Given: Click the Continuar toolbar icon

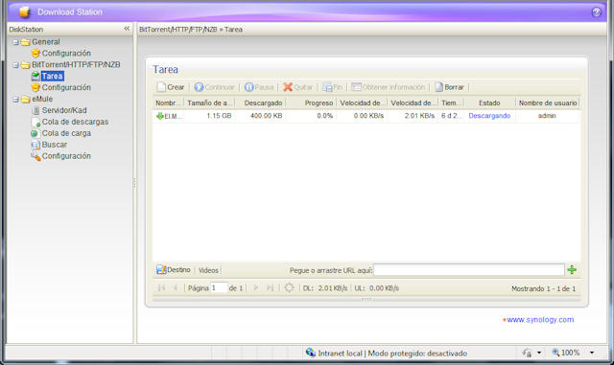Looking at the screenshot, I should coord(199,87).
